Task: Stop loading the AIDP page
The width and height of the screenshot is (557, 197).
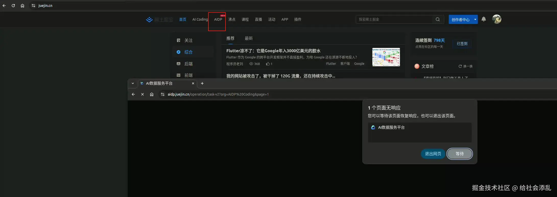Action: (x=143, y=94)
